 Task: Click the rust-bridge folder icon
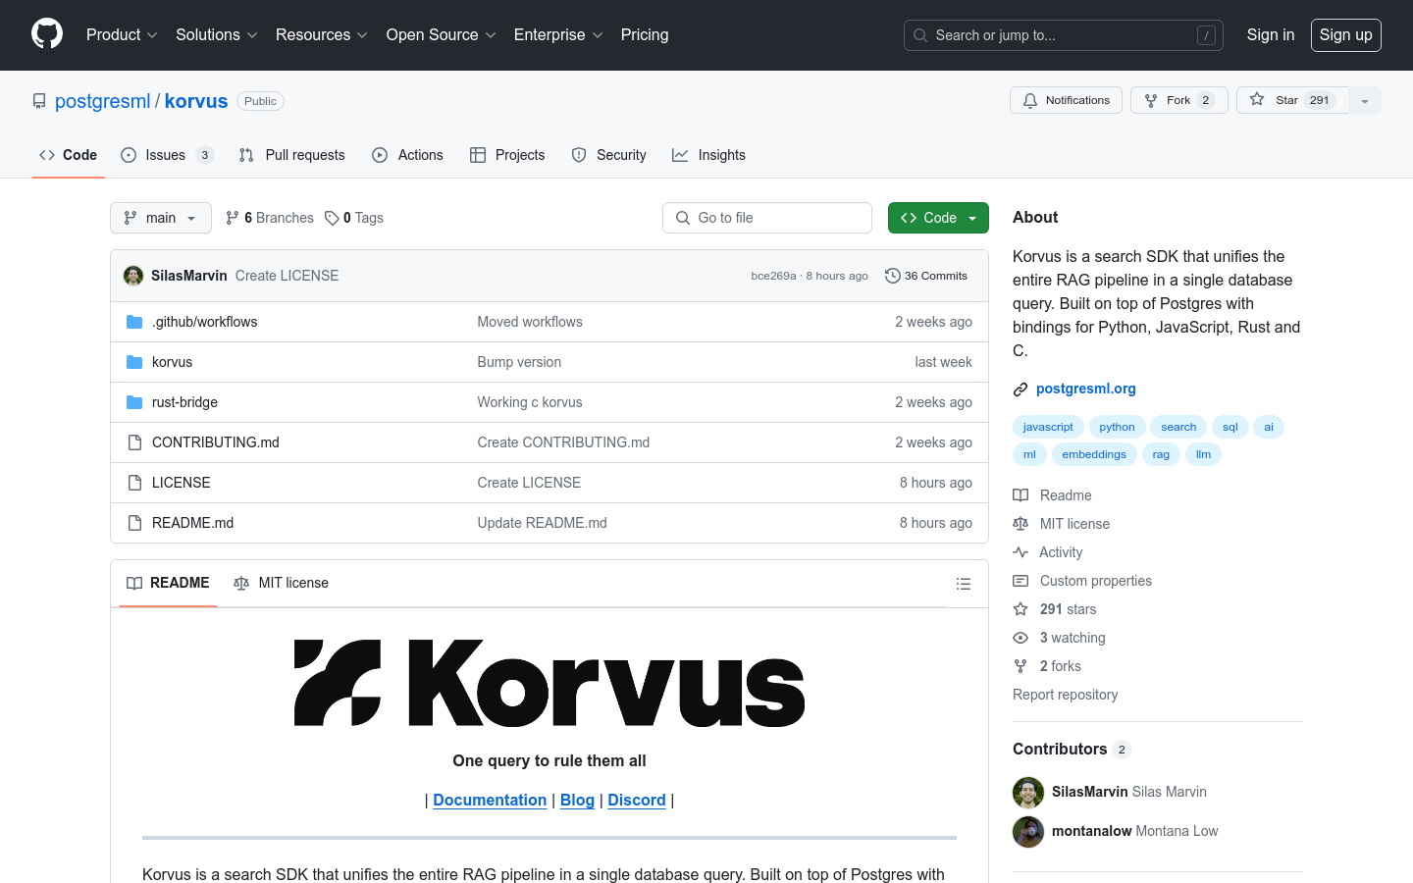[134, 402]
